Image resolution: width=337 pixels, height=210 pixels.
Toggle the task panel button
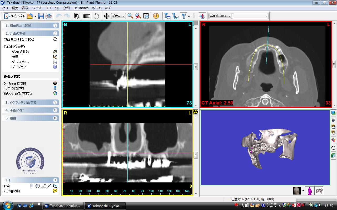[x=15, y=16]
